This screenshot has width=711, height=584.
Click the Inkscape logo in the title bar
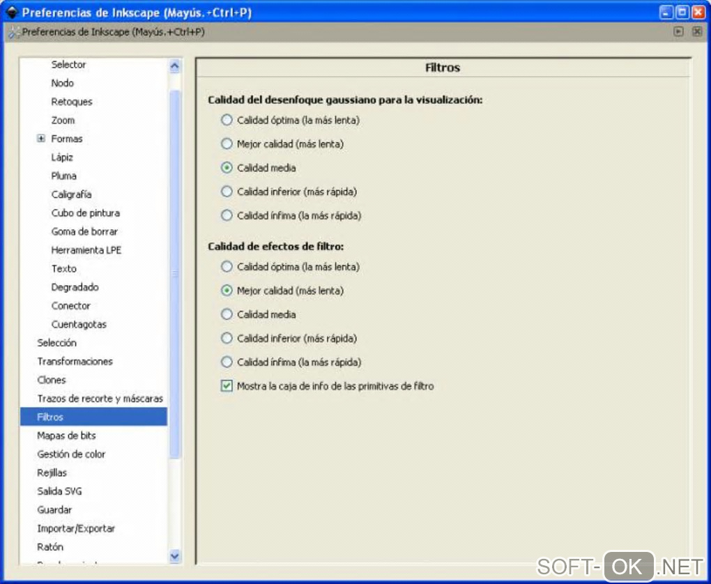[x=11, y=13]
